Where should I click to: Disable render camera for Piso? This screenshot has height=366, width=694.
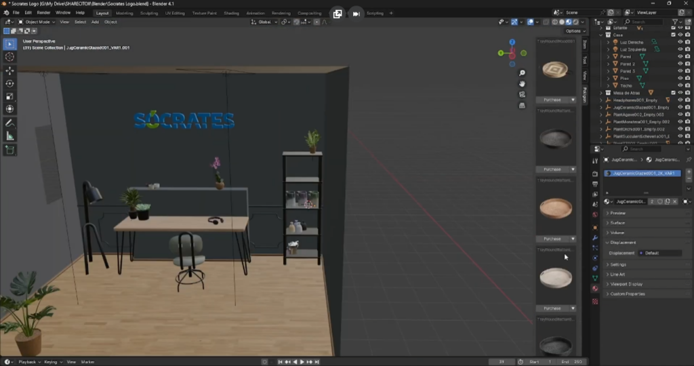(x=687, y=79)
